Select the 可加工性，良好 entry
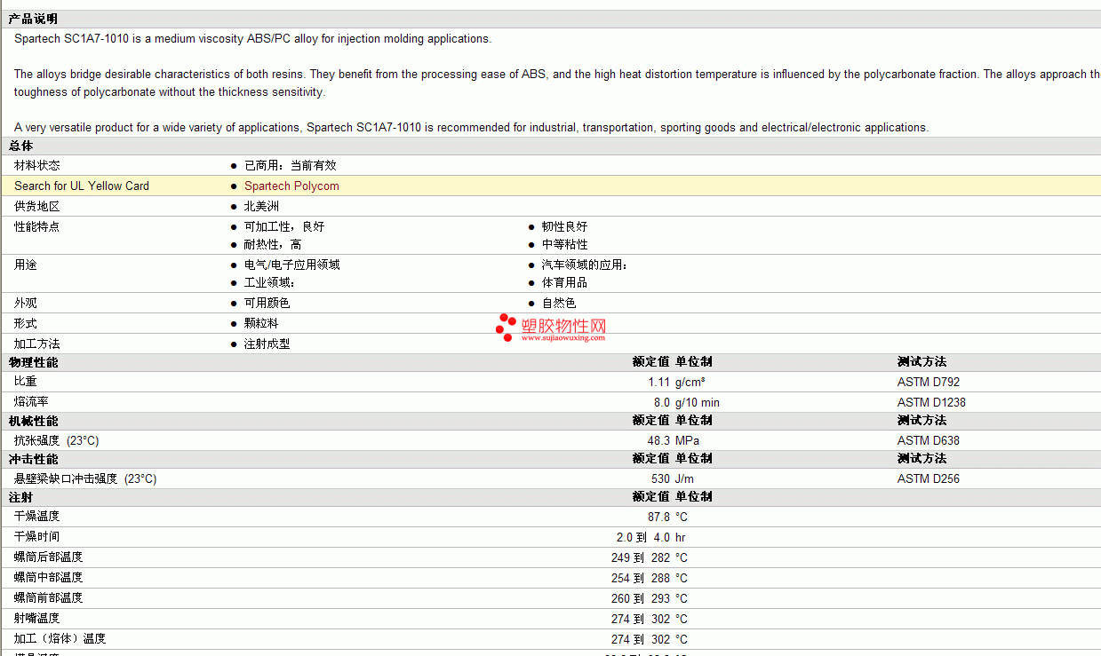The width and height of the screenshot is (1101, 656). tap(284, 226)
